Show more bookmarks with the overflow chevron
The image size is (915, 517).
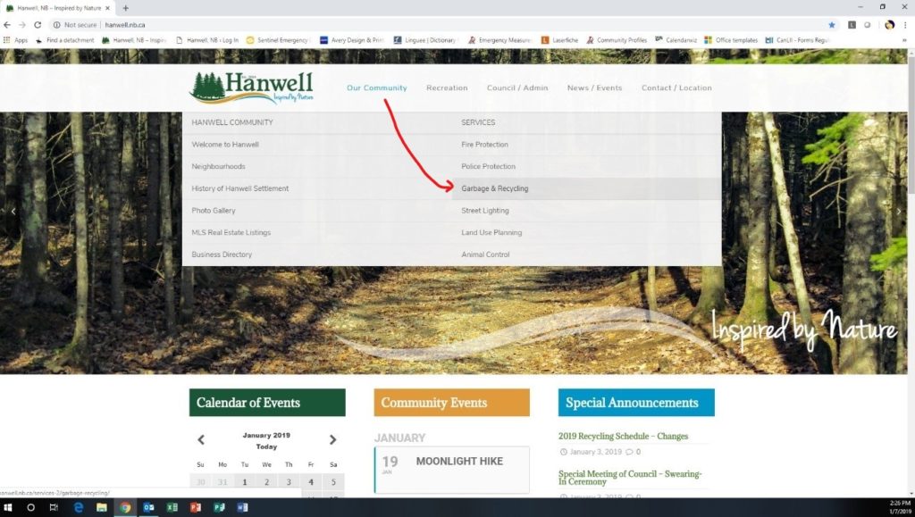point(905,40)
